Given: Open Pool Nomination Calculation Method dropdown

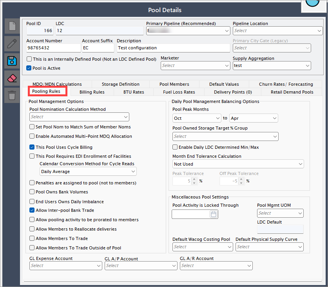Looking at the screenshot, I should click(79, 117).
